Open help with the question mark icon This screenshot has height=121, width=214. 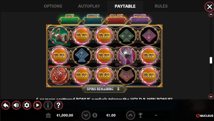click(59, 105)
